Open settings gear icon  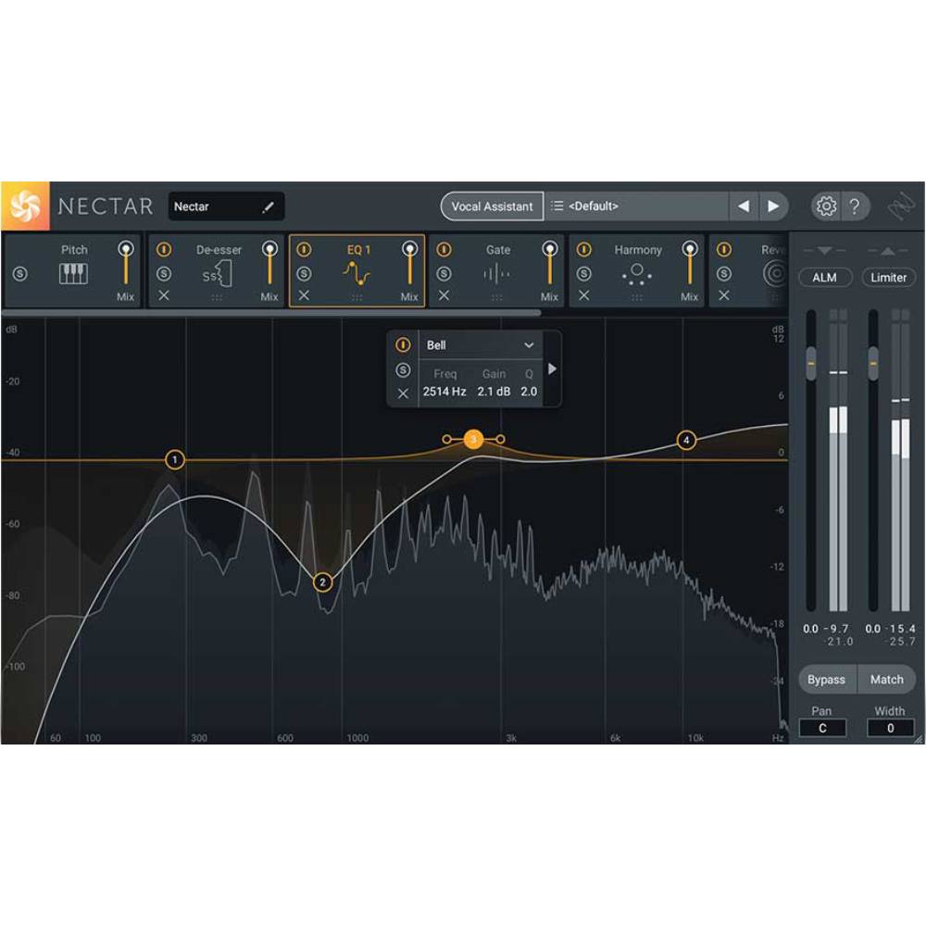826,206
